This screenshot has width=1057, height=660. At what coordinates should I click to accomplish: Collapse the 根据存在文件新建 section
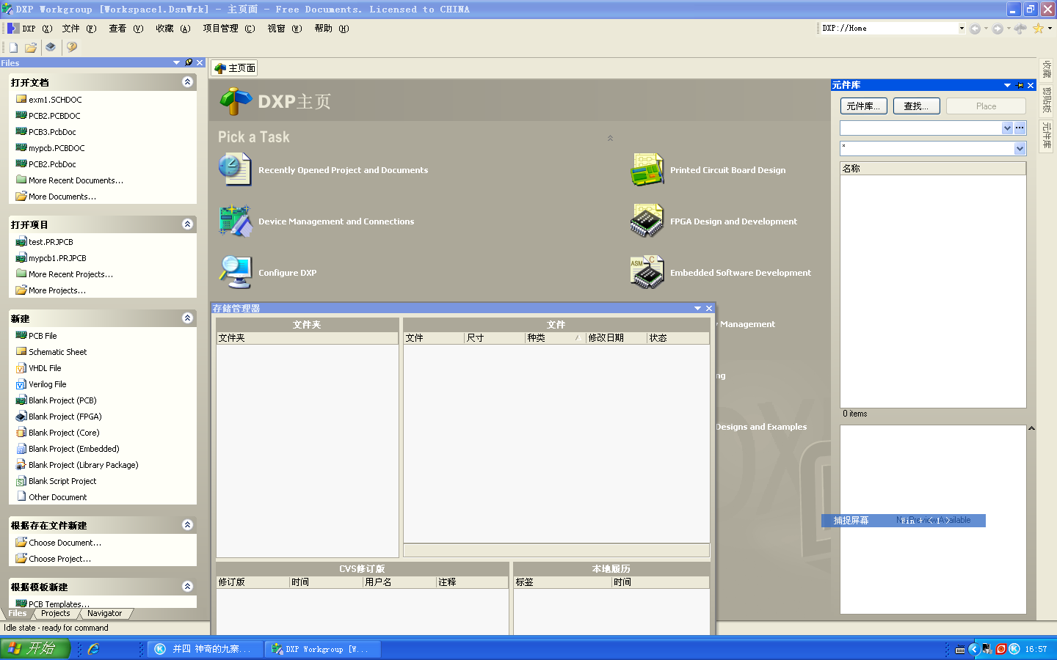(187, 525)
